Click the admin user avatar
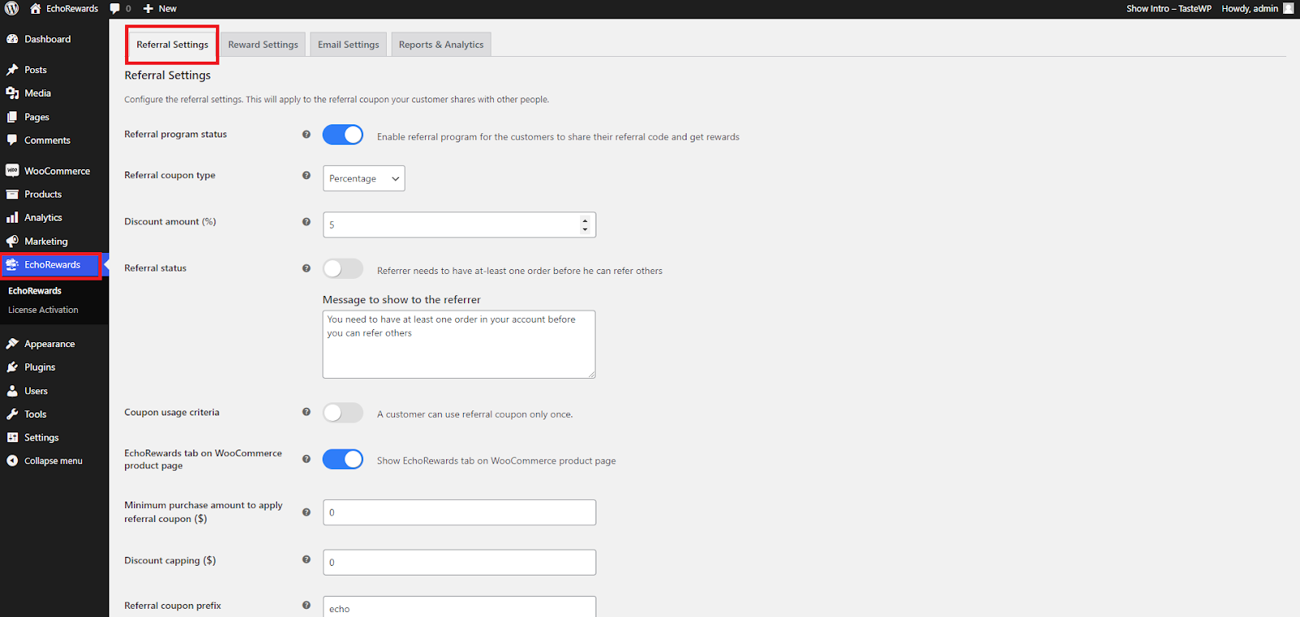This screenshot has width=1300, height=617. 1288,9
